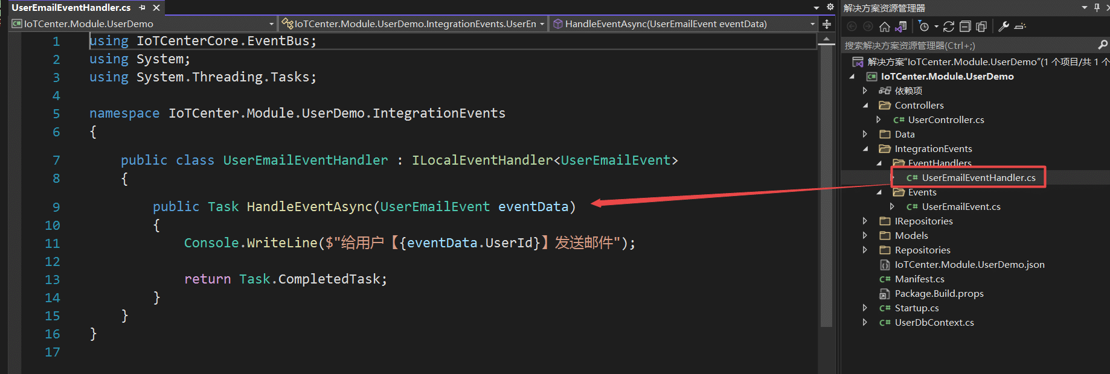Expand the 依赖项 node
Viewport: 1110px width, 374px height.
[x=865, y=90]
